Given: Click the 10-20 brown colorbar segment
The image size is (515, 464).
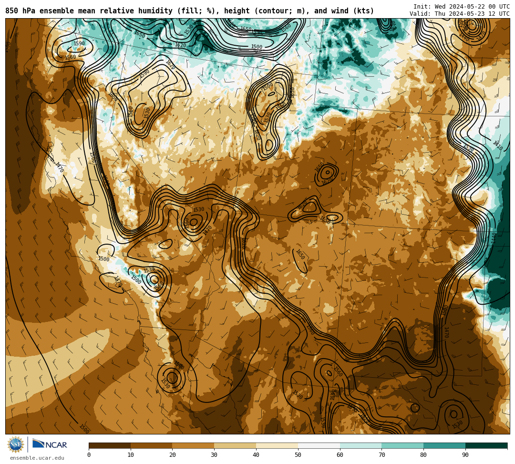Looking at the screenshot, I should pos(152,445).
